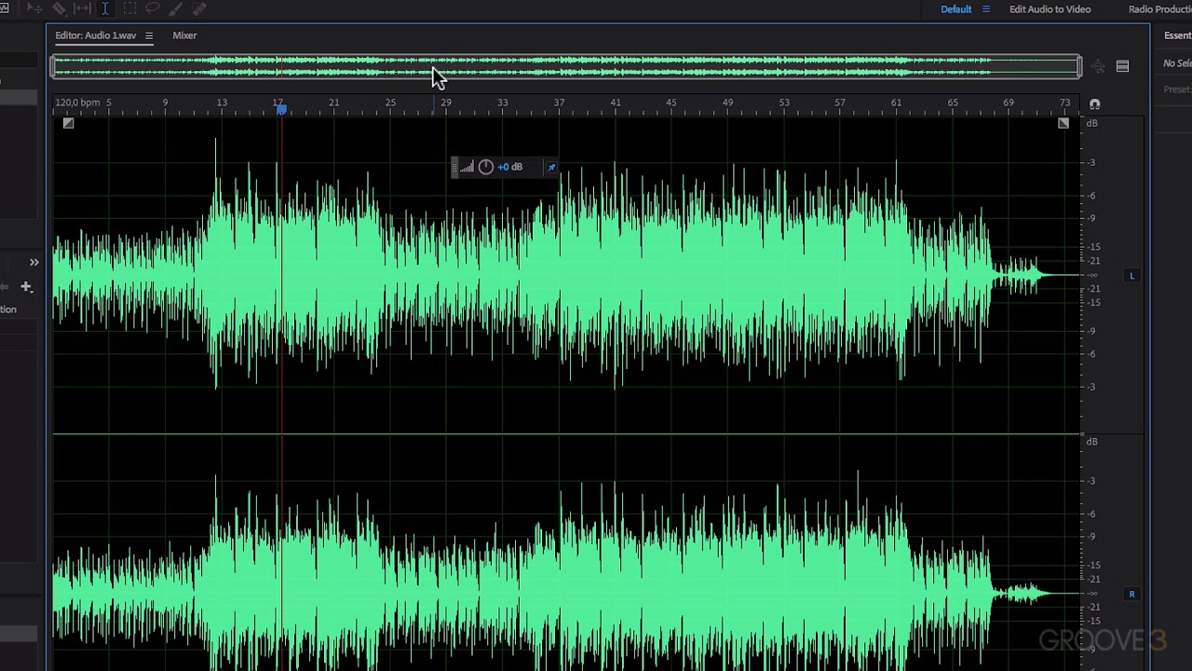This screenshot has height=671, width=1192.
Task: Select the Spot Healing Brush tool
Action: [199, 8]
